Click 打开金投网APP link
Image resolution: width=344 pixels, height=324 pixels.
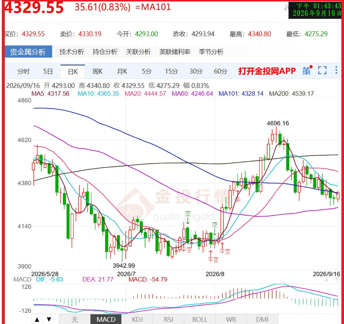pyautogui.click(x=267, y=71)
